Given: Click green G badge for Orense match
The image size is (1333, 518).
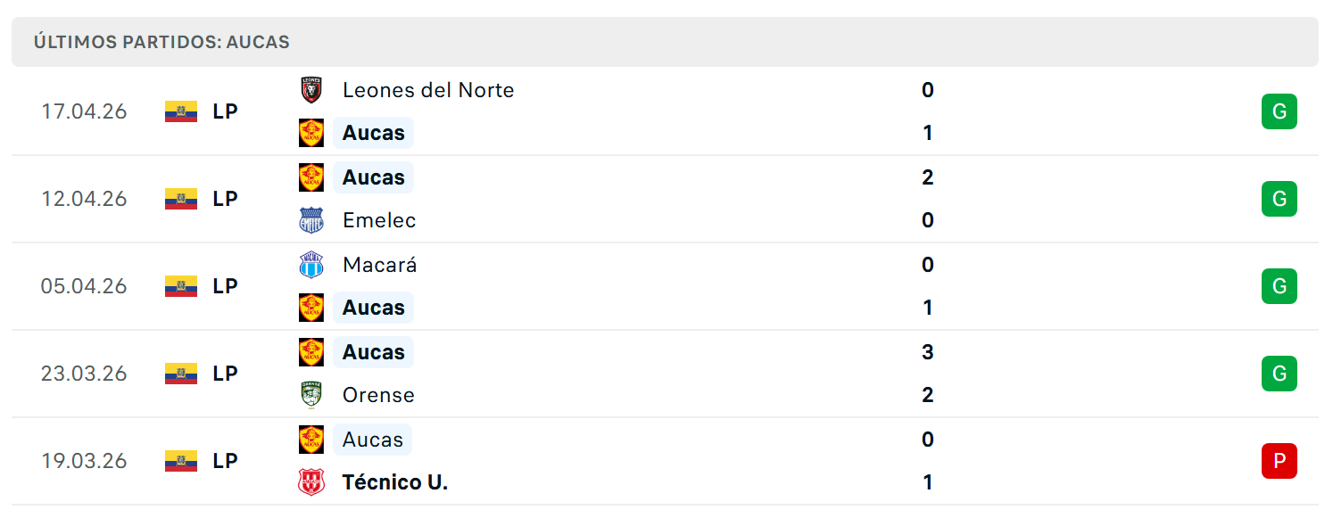Looking at the screenshot, I should pyautogui.click(x=1279, y=374).
